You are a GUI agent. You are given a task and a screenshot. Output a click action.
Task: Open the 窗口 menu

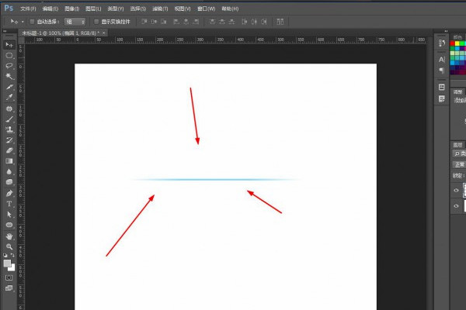tap(207, 9)
